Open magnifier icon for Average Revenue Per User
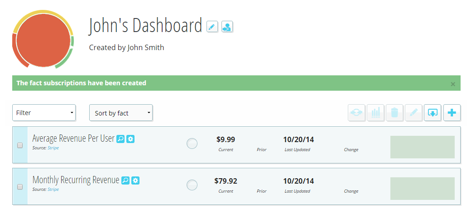Viewport: 471px width, 208px height. tap(120, 139)
